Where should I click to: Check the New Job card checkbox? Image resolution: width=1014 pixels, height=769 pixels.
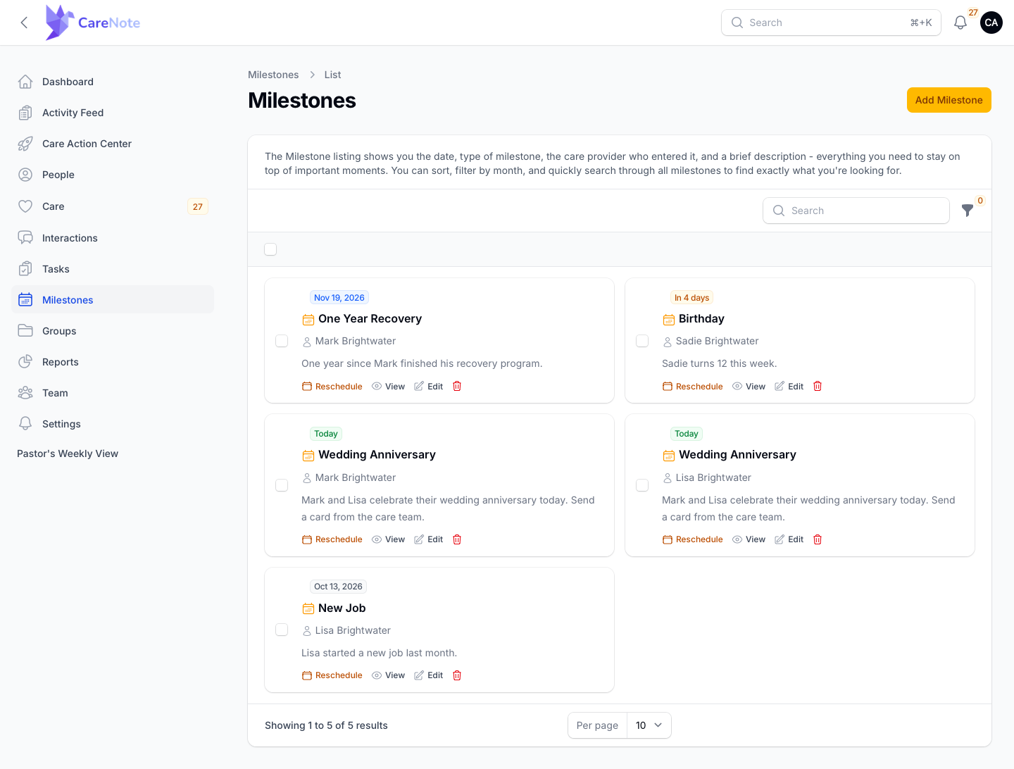[282, 630]
